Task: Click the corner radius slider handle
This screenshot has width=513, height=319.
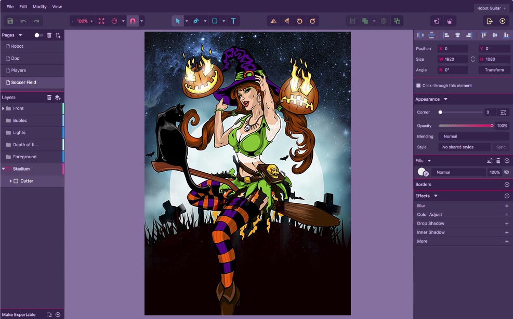Action: tap(440, 113)
